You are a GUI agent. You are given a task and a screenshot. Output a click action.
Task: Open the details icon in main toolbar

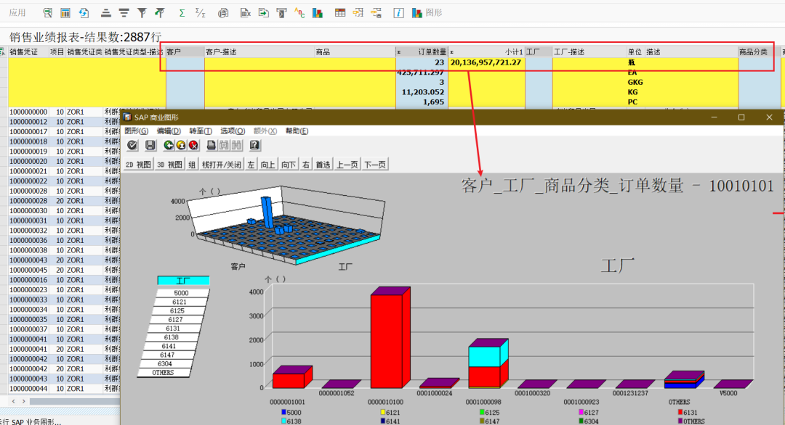pos(47,13)
